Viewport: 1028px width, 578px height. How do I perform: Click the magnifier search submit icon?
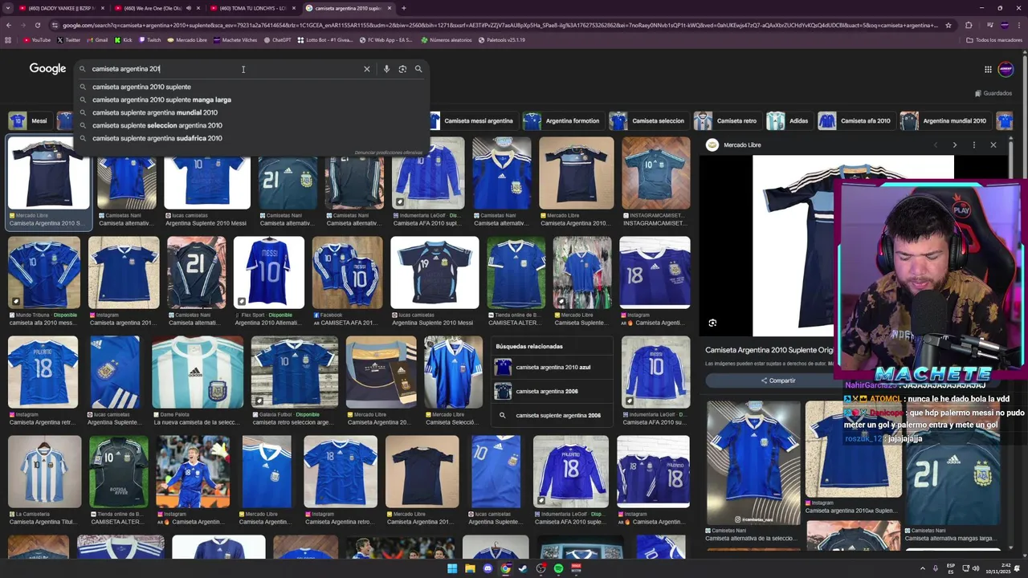tap(418, 69)
